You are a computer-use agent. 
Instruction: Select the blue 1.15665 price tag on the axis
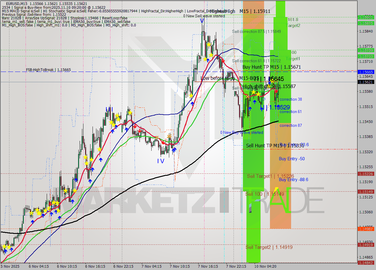[x=365, y=72]
